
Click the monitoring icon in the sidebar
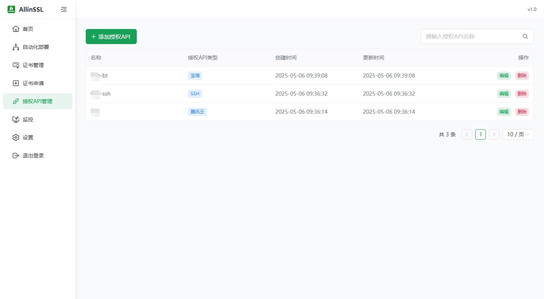tap(15, 119)
